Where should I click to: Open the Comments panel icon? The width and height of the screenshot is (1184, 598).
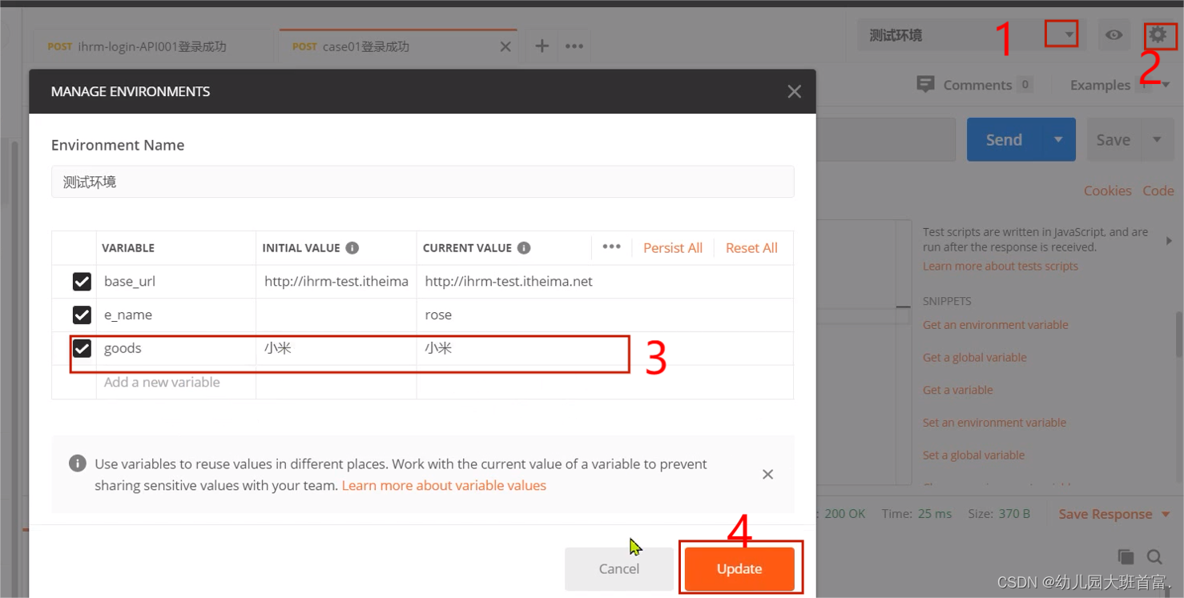coord(925,84)
